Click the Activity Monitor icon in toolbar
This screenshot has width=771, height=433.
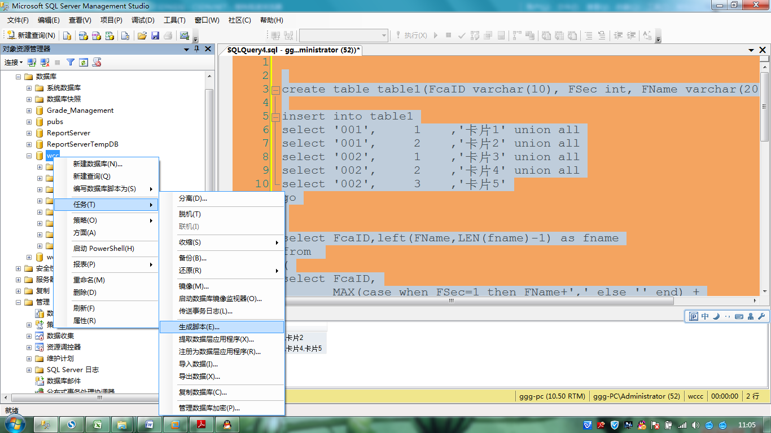tap(184, 36)
